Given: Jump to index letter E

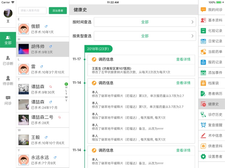Looking at the screenshot, I should coord(66,84).
